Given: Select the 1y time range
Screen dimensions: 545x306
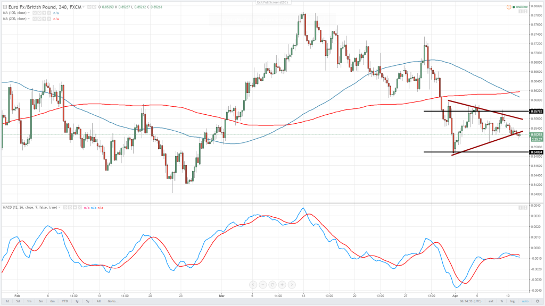Looking at the screenshot, I should [77, 301].
